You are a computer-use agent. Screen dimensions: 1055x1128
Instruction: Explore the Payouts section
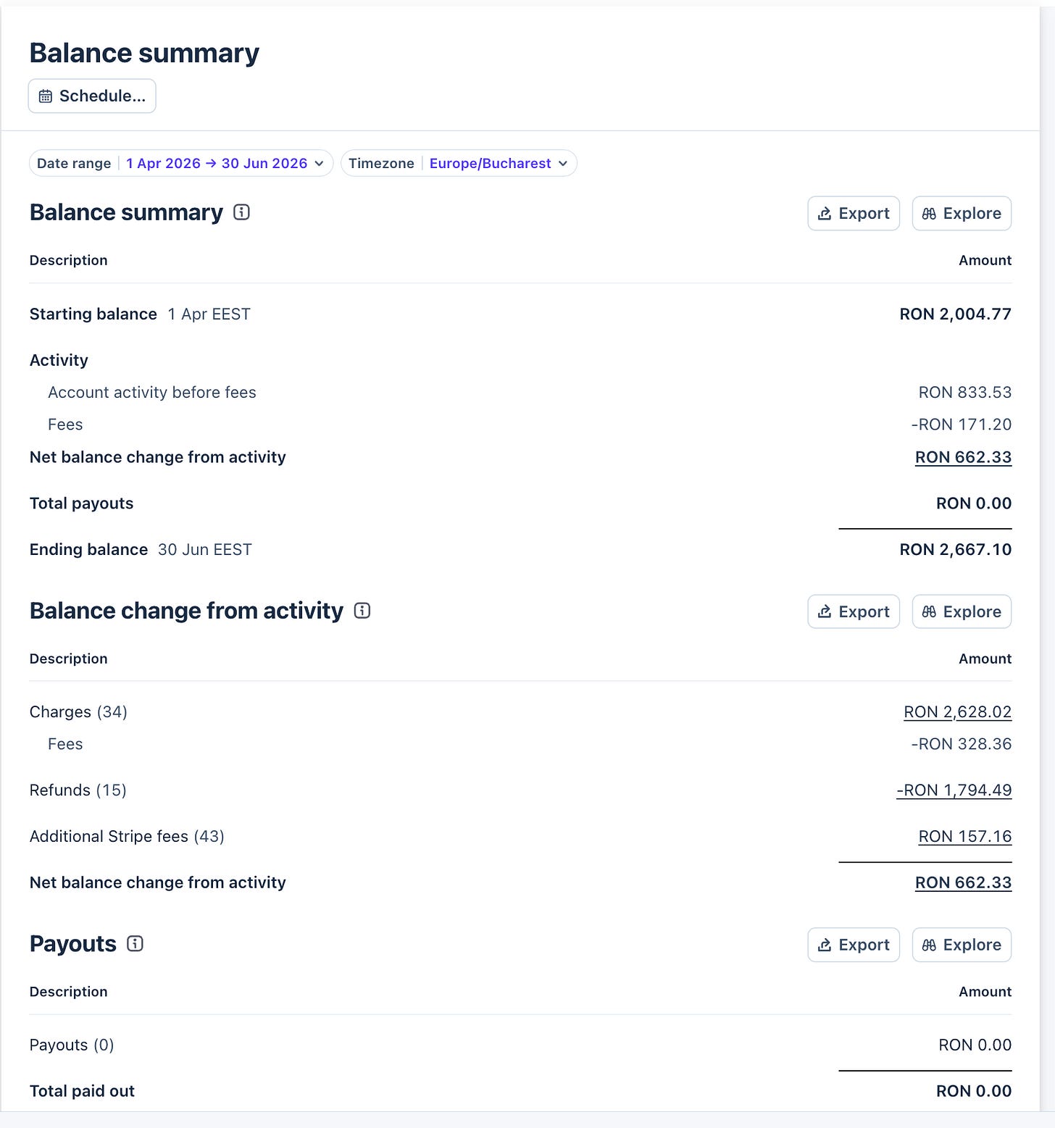[x=962, y=945]
